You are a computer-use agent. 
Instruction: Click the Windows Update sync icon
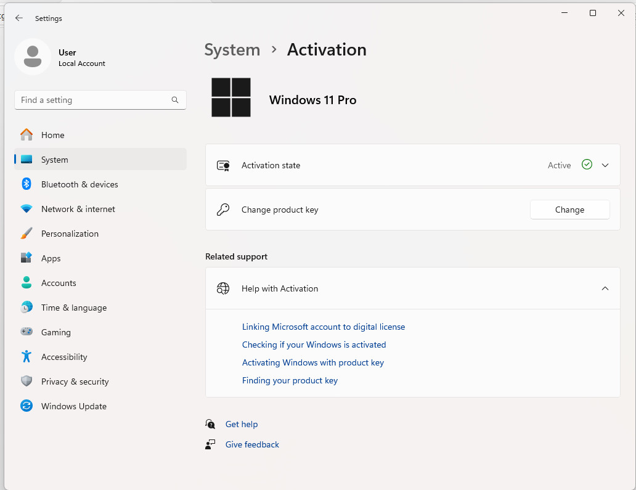[x=26, y=406]
